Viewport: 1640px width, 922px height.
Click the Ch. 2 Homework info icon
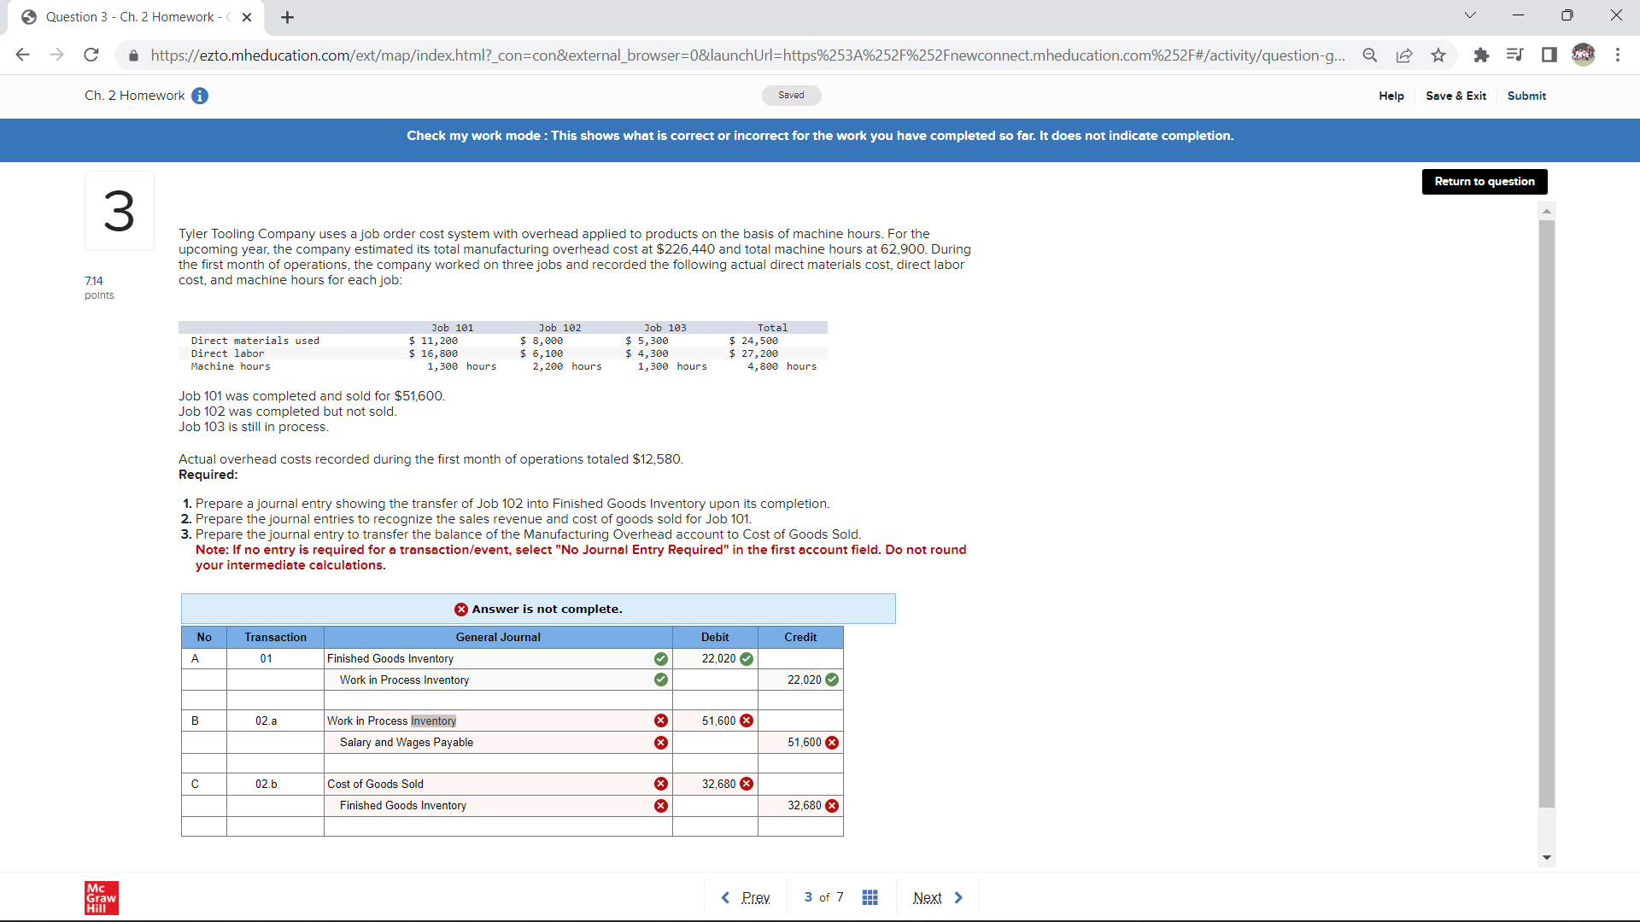[x=200, y=96]
